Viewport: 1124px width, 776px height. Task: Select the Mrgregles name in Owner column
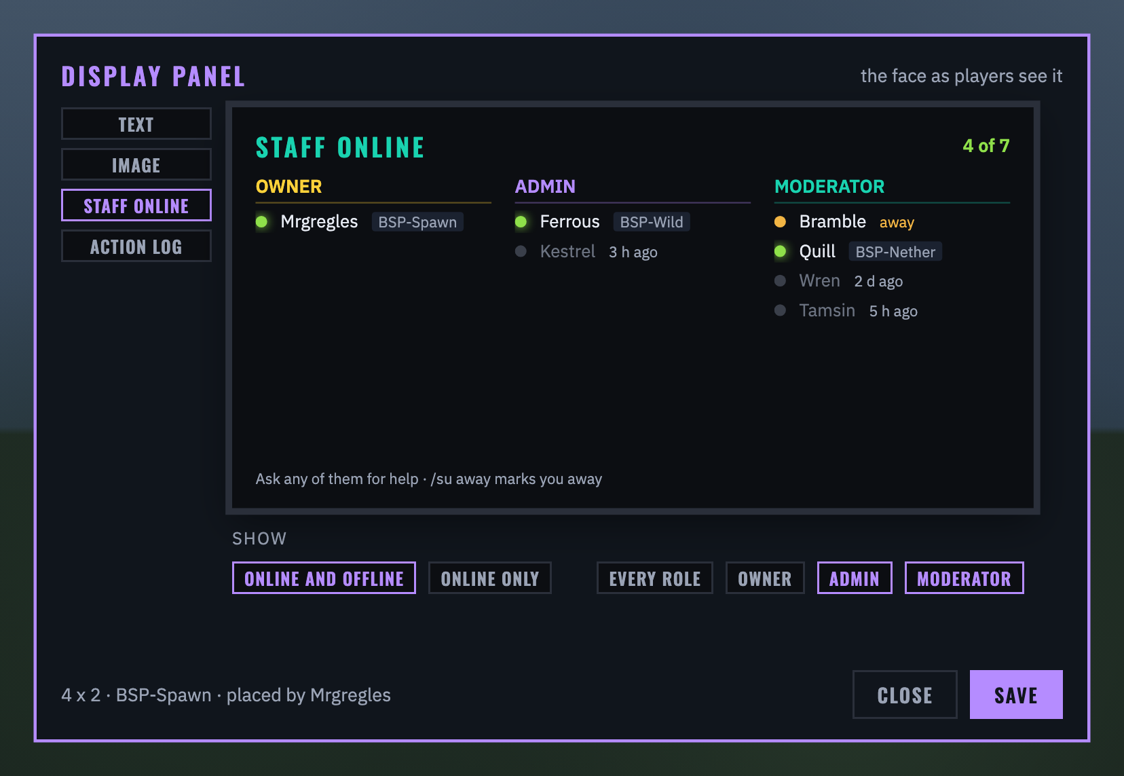pos(319,221)
